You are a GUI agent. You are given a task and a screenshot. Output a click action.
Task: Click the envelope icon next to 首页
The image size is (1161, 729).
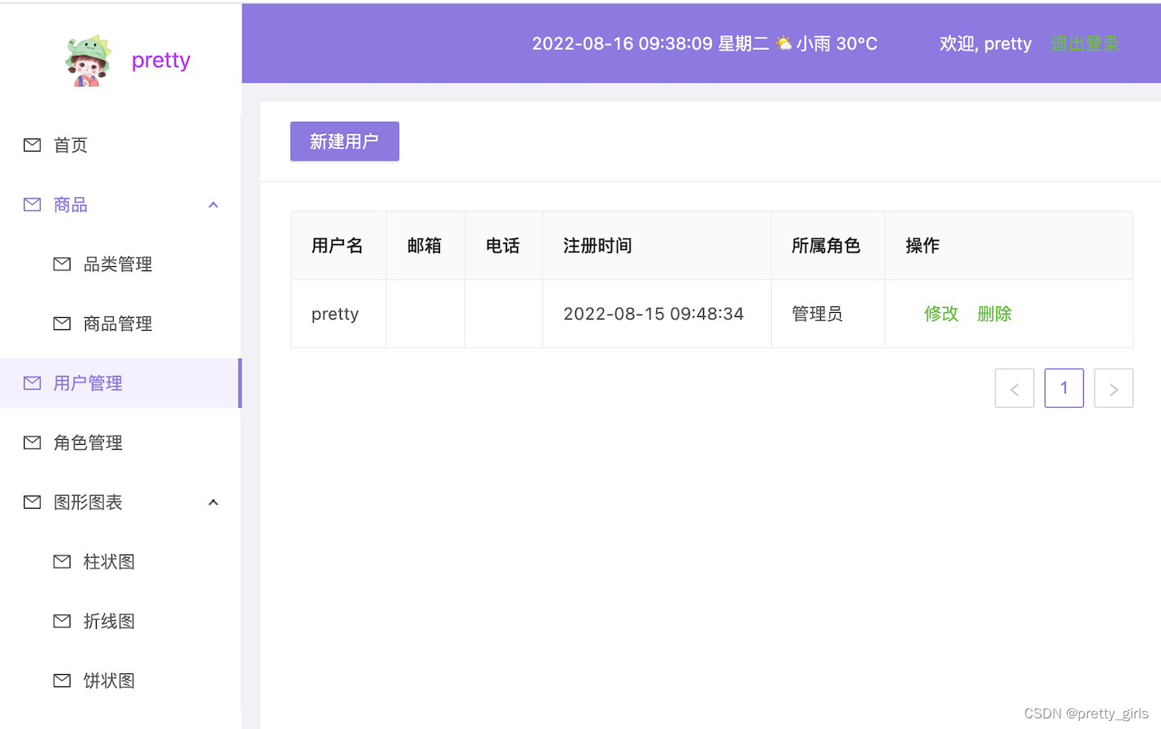tap(32, 145)
